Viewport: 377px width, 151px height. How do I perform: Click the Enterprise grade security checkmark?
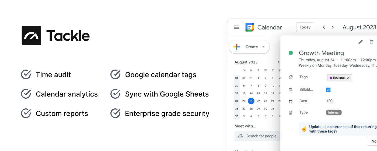coord(115,113)
